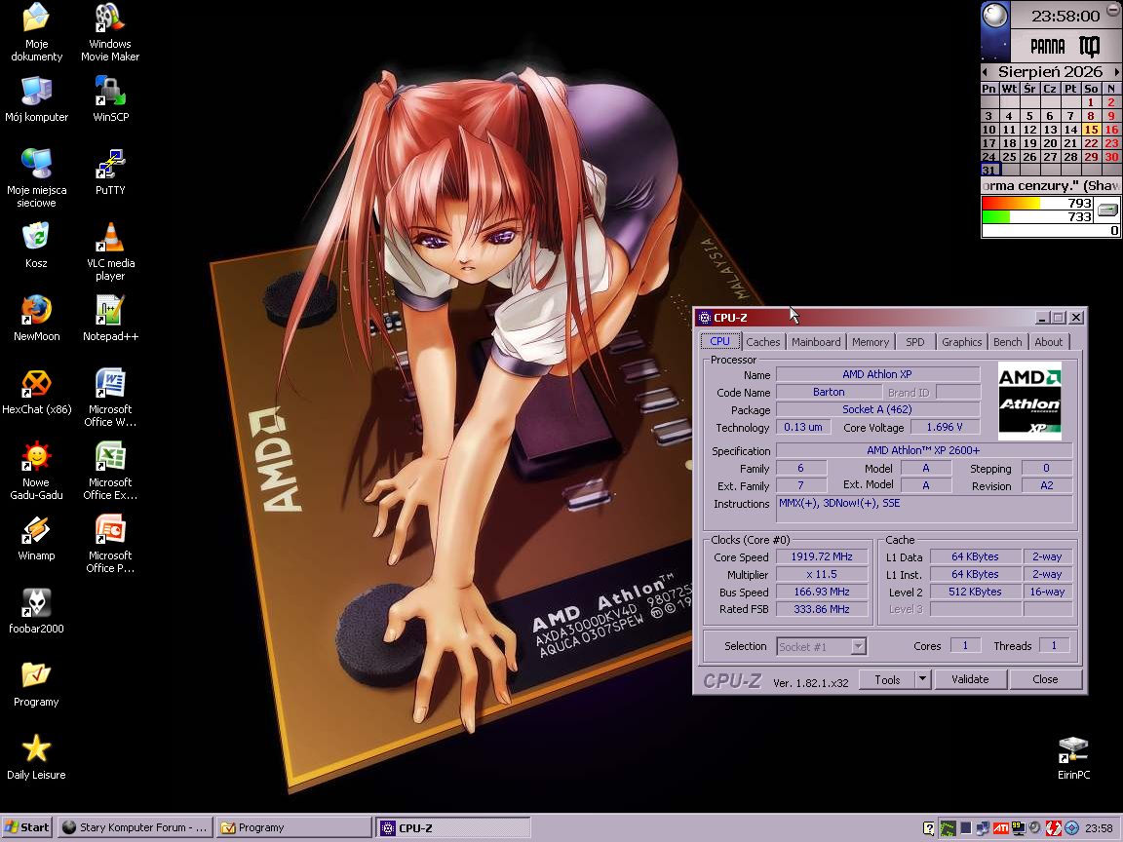Image resolution: width=1123 pixels, height=842 pixels.
Task: Open the Windows Start menu
Action: coord(27,827)
